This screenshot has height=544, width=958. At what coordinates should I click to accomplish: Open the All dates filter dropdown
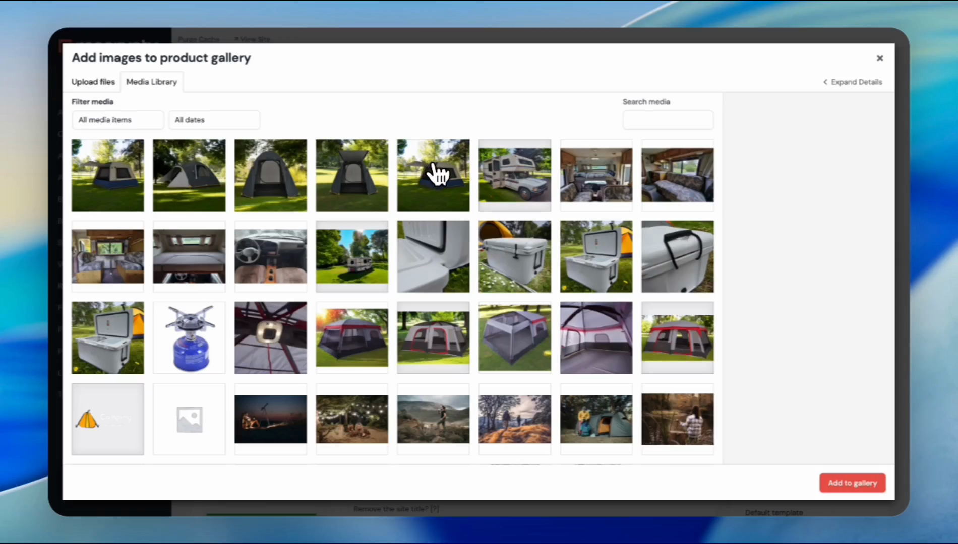(x=214, y=120)
